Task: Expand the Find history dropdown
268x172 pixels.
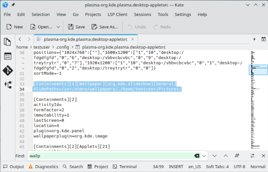Action: [204, 156]
